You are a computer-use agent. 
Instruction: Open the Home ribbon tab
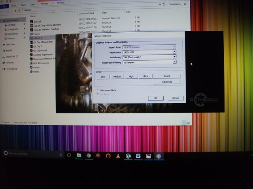(x=13, y=6)
